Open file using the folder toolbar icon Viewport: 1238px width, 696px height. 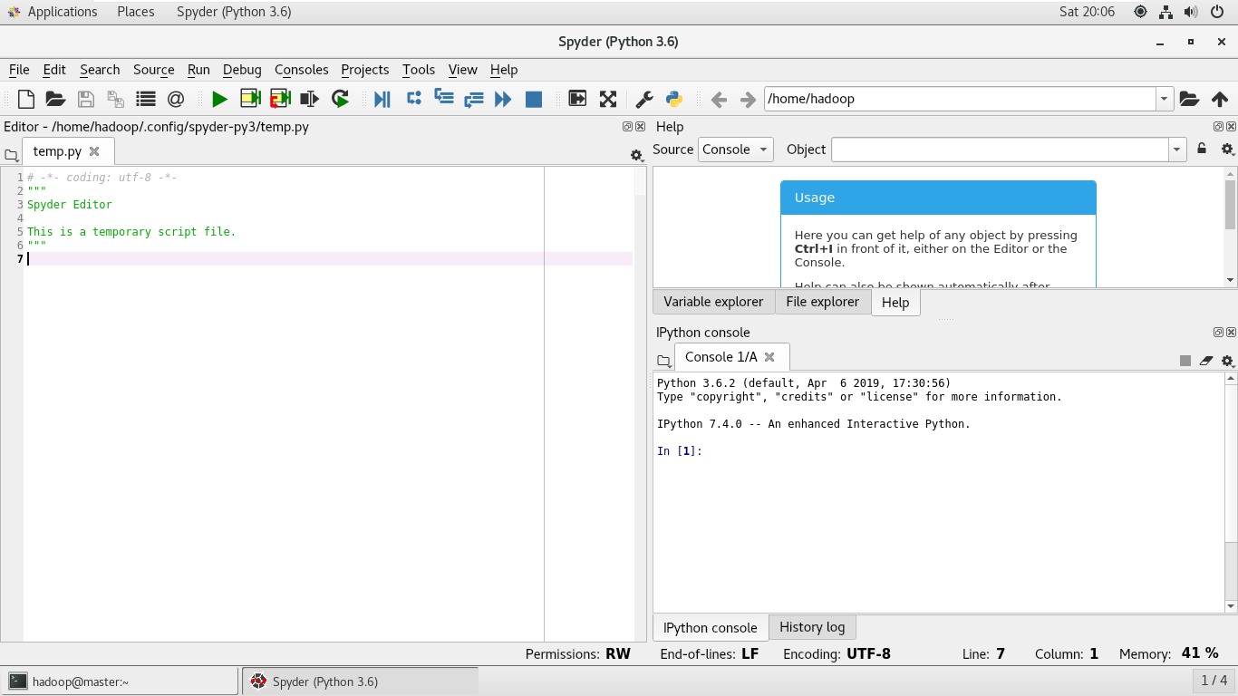tap(55, 99)
